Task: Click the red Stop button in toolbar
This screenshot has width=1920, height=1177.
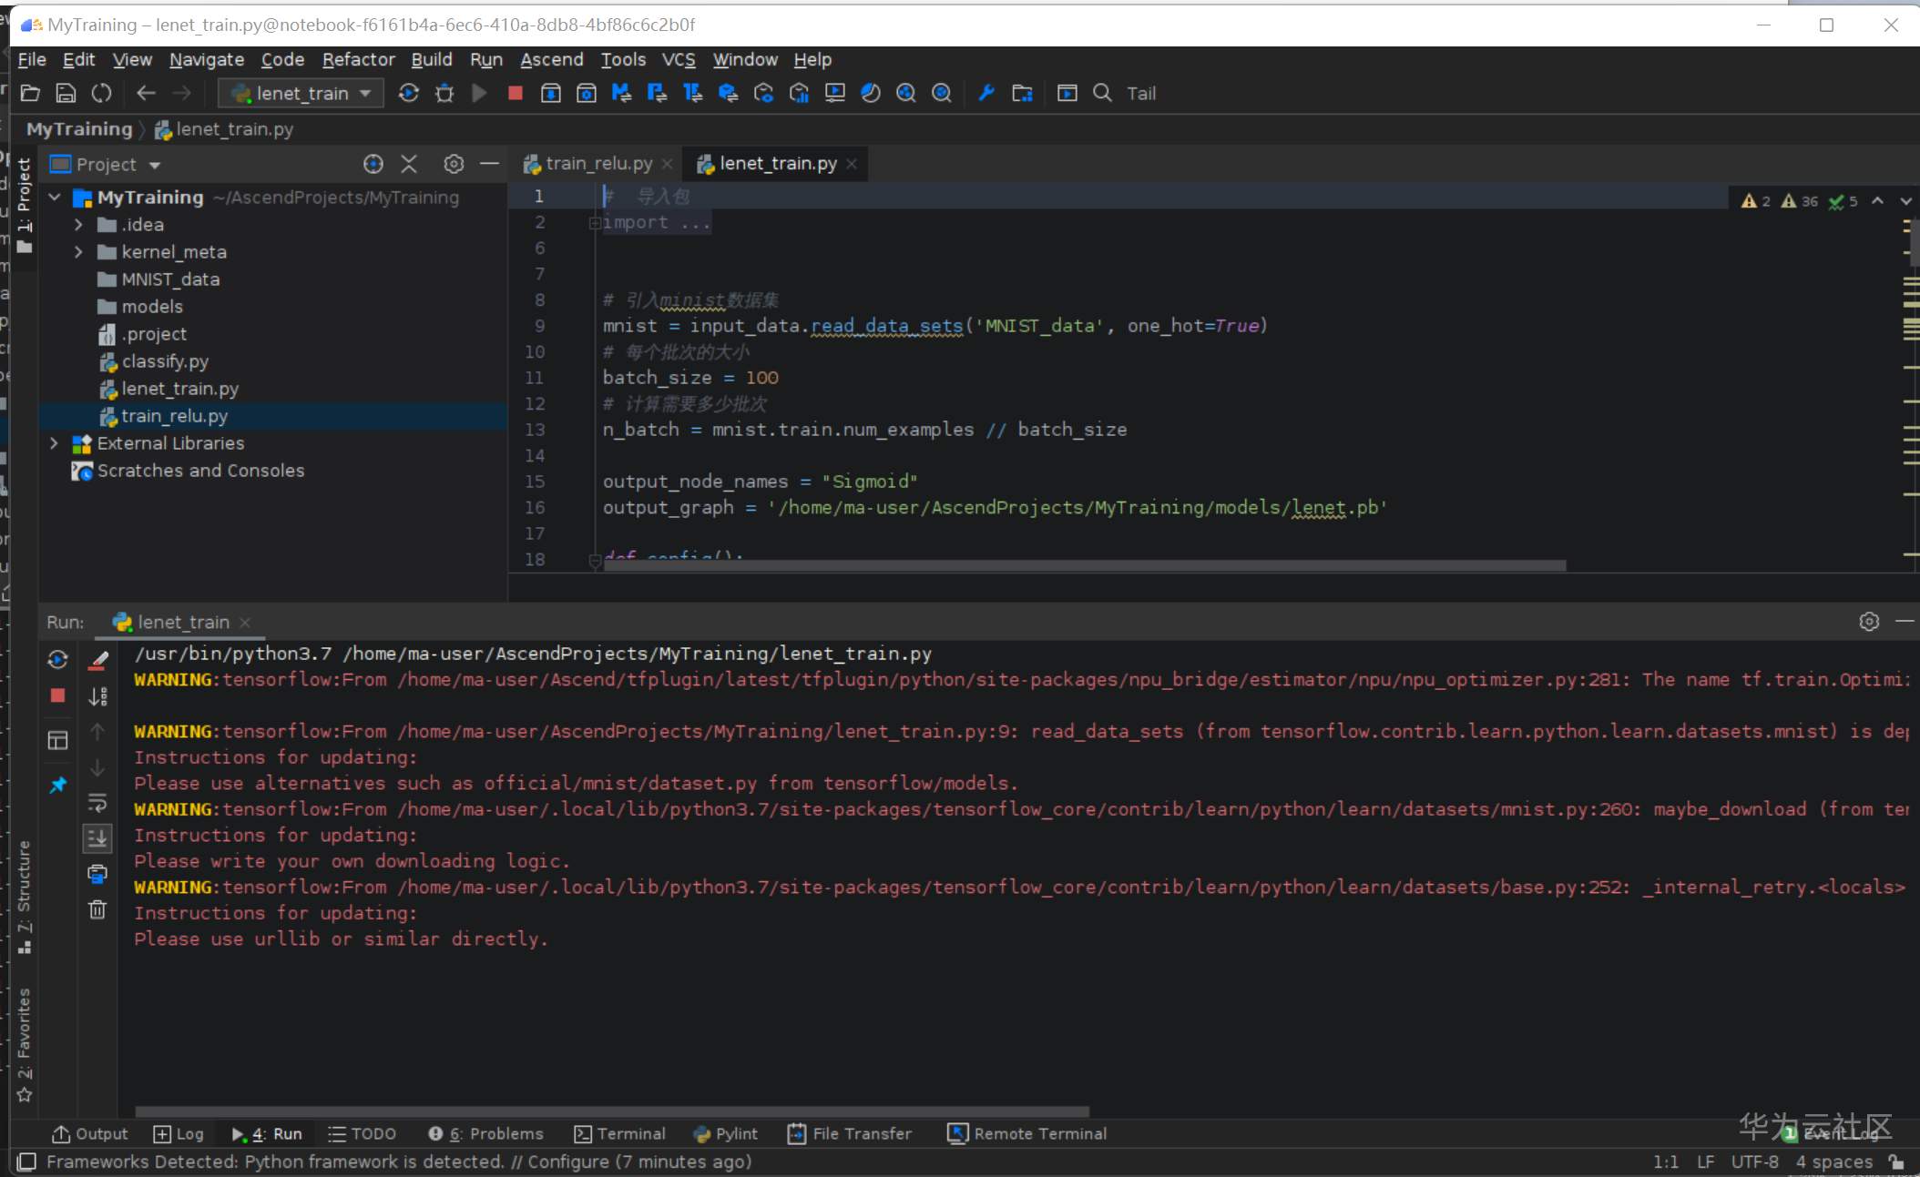Action: pos(515,93)
